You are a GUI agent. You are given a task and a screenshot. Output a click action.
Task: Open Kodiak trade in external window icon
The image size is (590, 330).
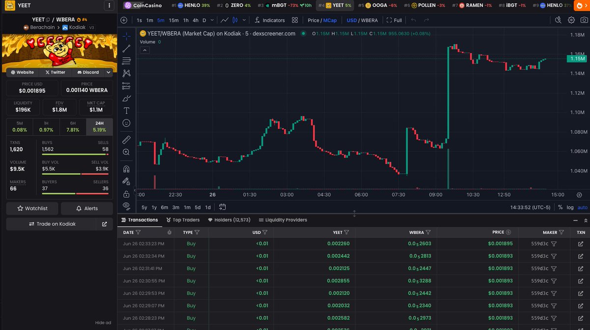point(104,224)
